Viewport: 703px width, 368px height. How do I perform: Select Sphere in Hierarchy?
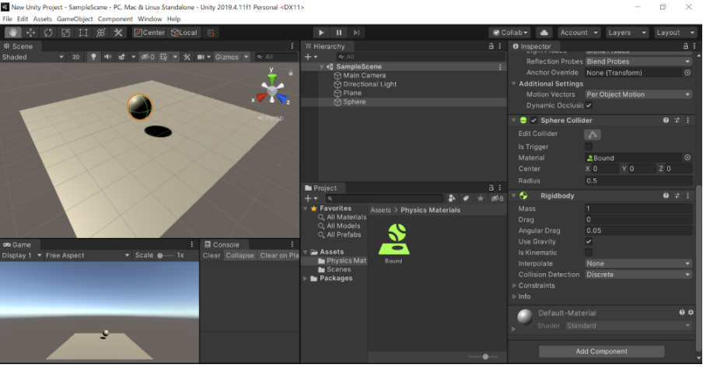354,102
